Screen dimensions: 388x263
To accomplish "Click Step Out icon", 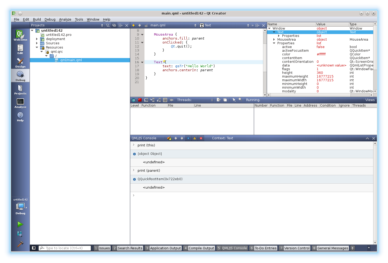I will pos(159,100).
